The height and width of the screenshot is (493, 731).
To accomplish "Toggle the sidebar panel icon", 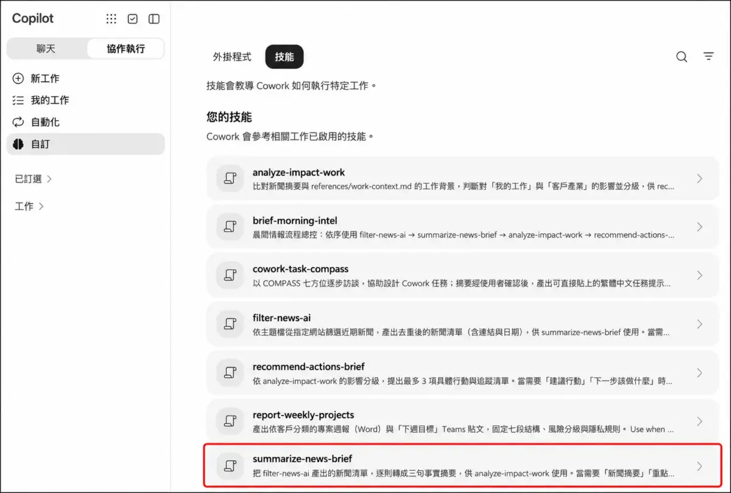I will tap(154, 19).
